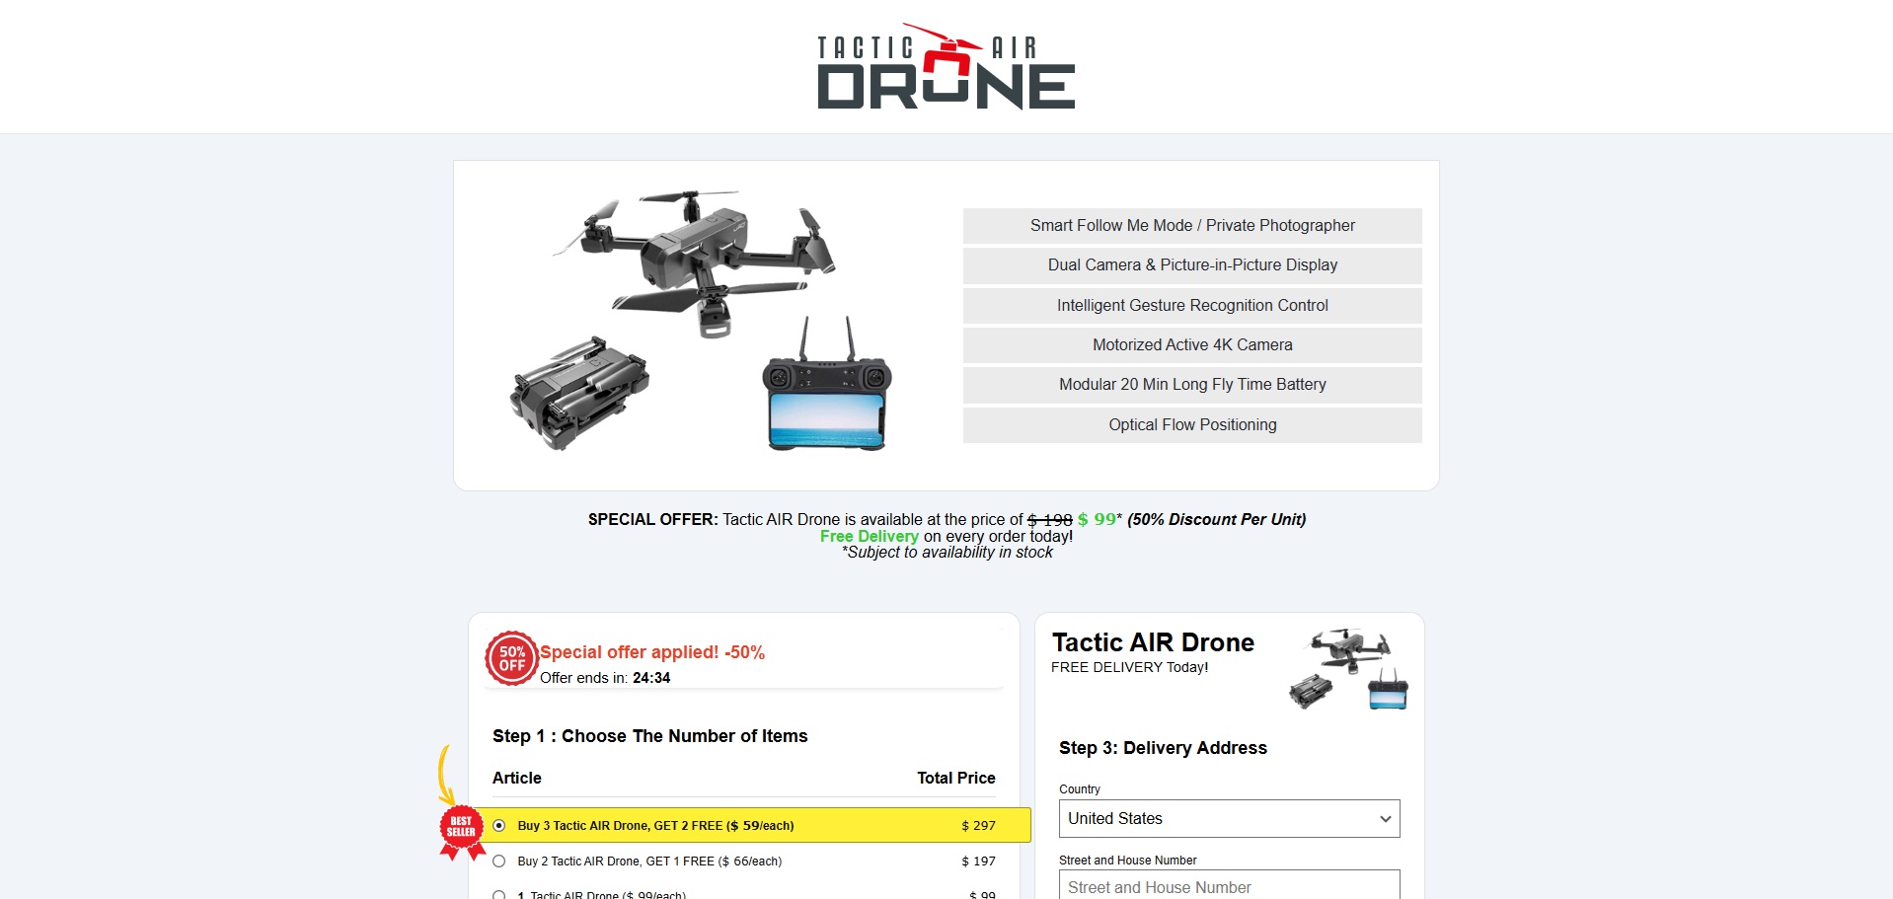Click the green Free Delivery text
The width and height of the screenshot is (1893, 899).
coord(869,536)
